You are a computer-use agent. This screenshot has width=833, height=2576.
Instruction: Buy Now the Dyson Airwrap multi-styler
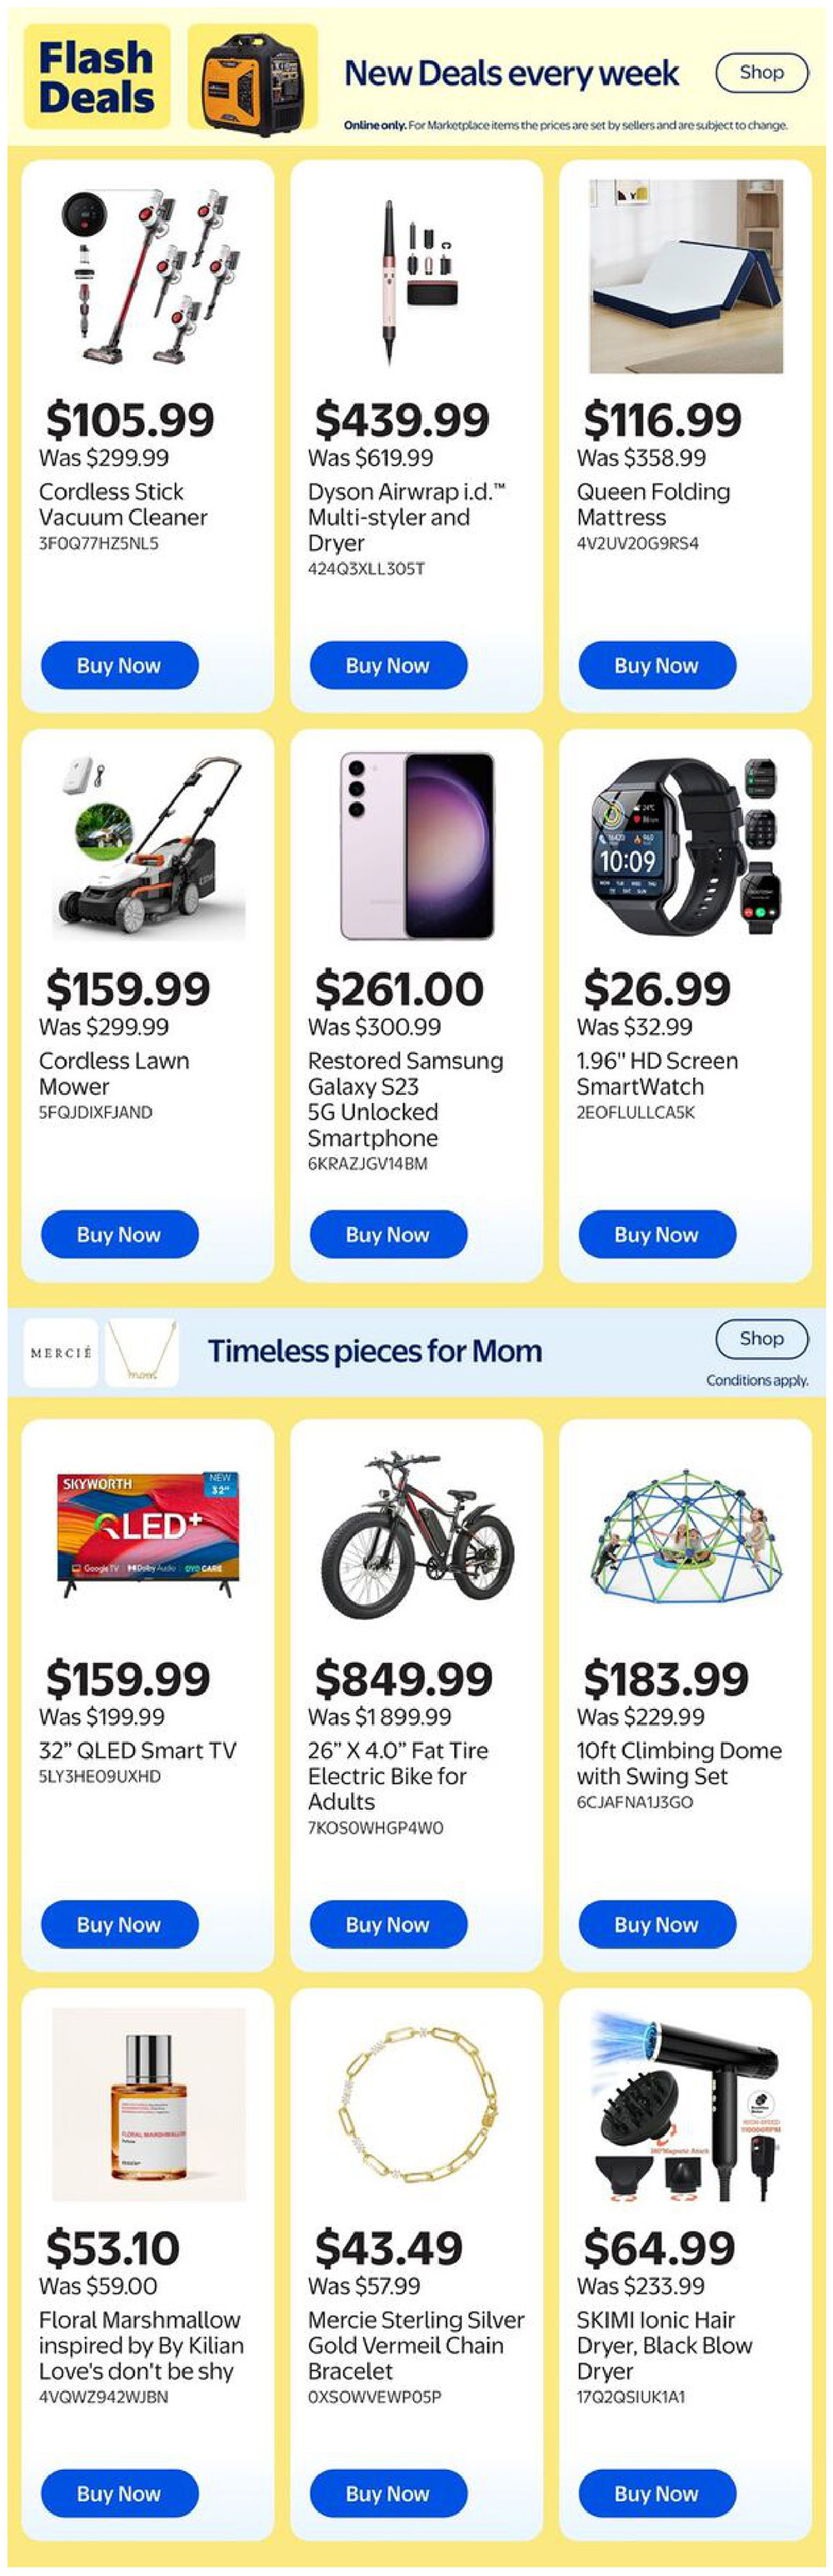387,664
